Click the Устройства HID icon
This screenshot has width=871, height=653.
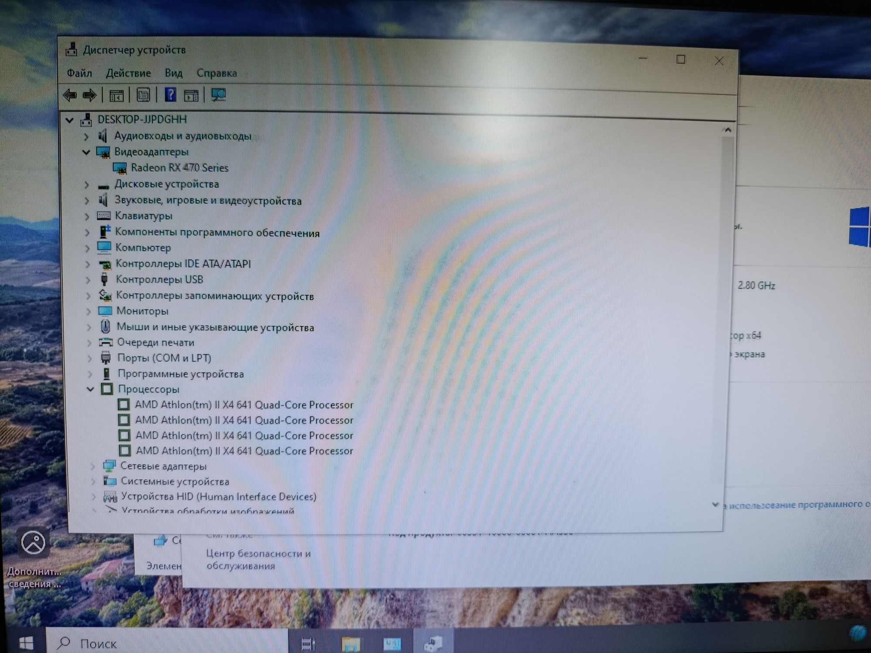point(110,497)
